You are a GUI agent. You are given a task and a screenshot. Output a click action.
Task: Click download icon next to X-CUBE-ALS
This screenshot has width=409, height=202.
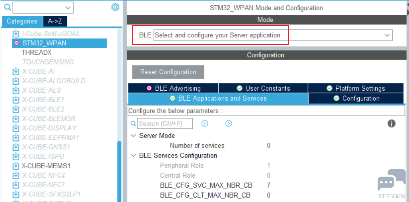[16, 90]
